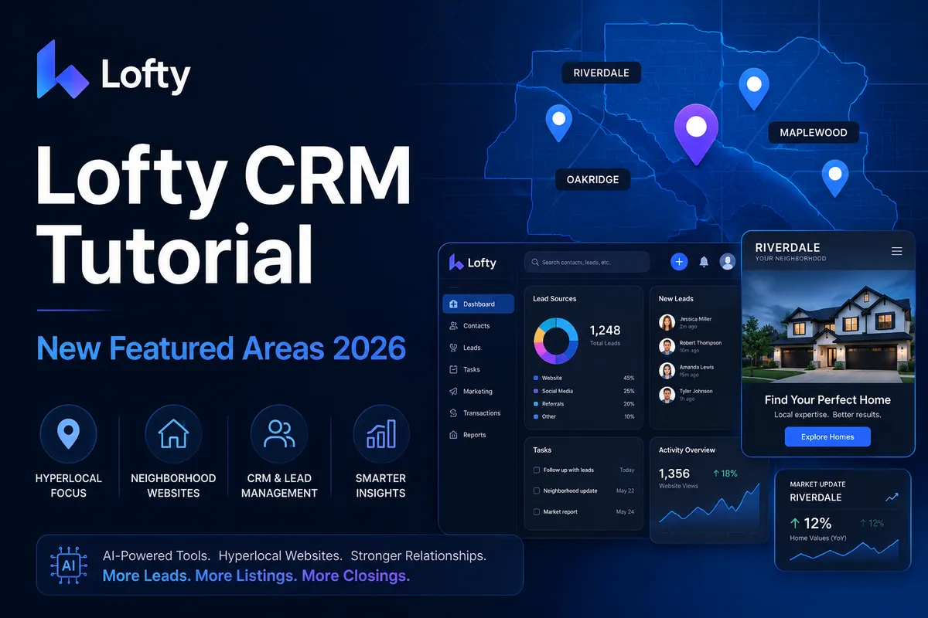Click 'More Leads. More Listings. More Closings.' text

click(x=256, y=576)
